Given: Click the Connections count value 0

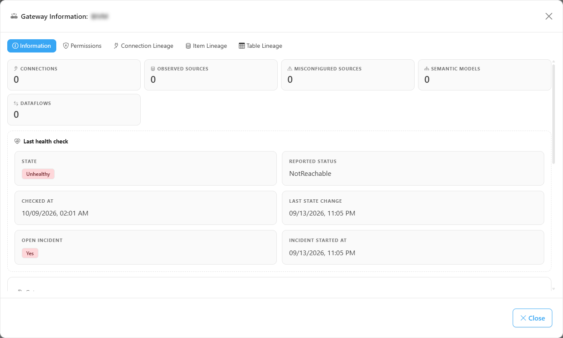Looking at the screenshot, I should [x=16, y=80].
